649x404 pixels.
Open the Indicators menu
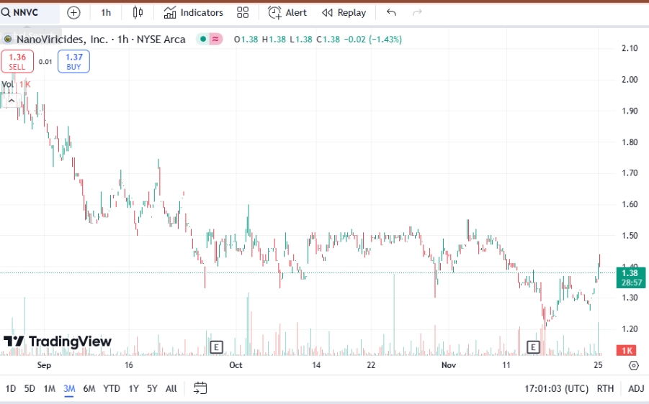pyautogui.click(x=193, y=13)
